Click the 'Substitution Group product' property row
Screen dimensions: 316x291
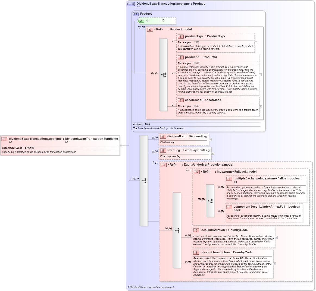coord(60,148)
